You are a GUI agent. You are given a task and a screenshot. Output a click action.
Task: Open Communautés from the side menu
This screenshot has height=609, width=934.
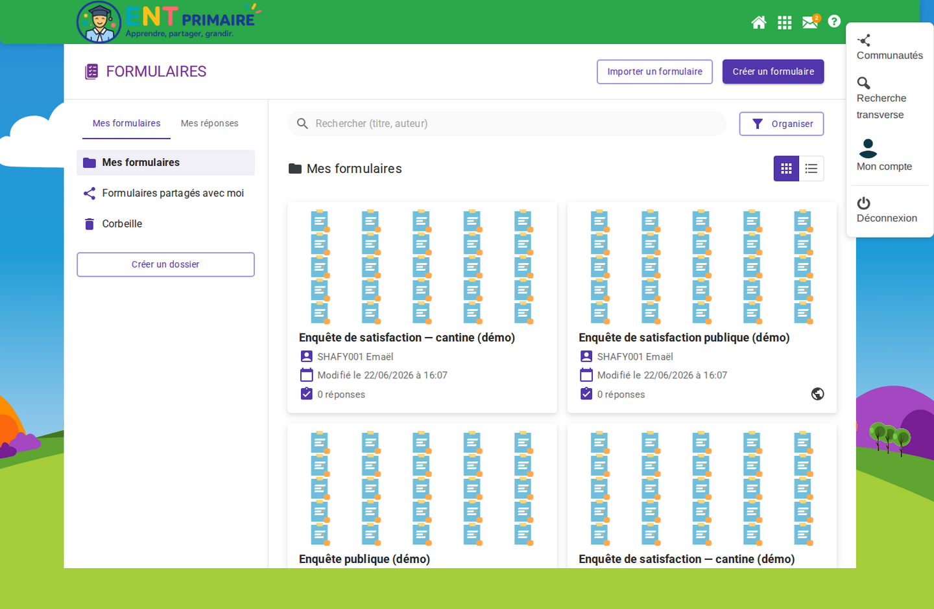click(889, 48)
